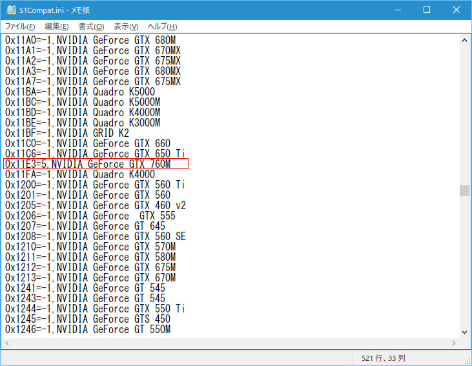Click the 0x1246 GeForce GT 550M line
Image resolution: width=472 pixels, height=366 pixels.
coord(88,329)
